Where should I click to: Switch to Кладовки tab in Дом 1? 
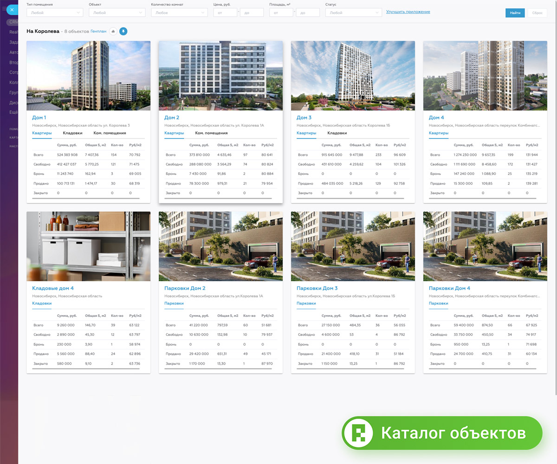coord(72,133)
